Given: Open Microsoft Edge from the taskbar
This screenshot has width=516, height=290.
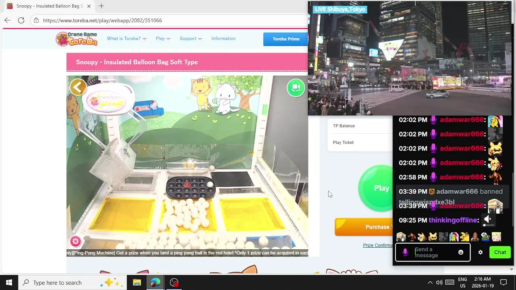Looking at the screenshot, I should [155, 282].
